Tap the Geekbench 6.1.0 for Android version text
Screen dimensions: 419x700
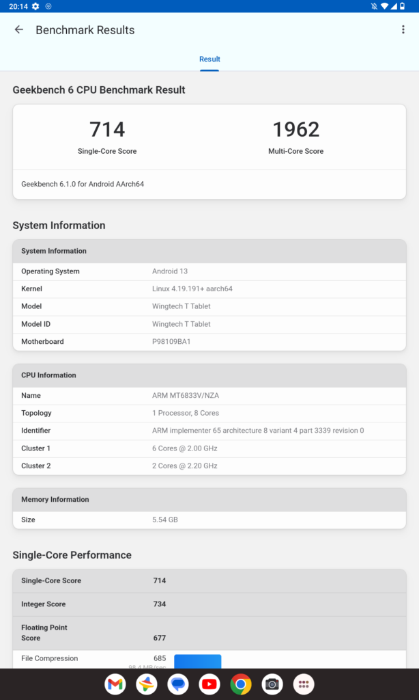pyautogui.click(x=83, y=185)
